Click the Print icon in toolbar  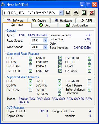[x=76, y=13]
